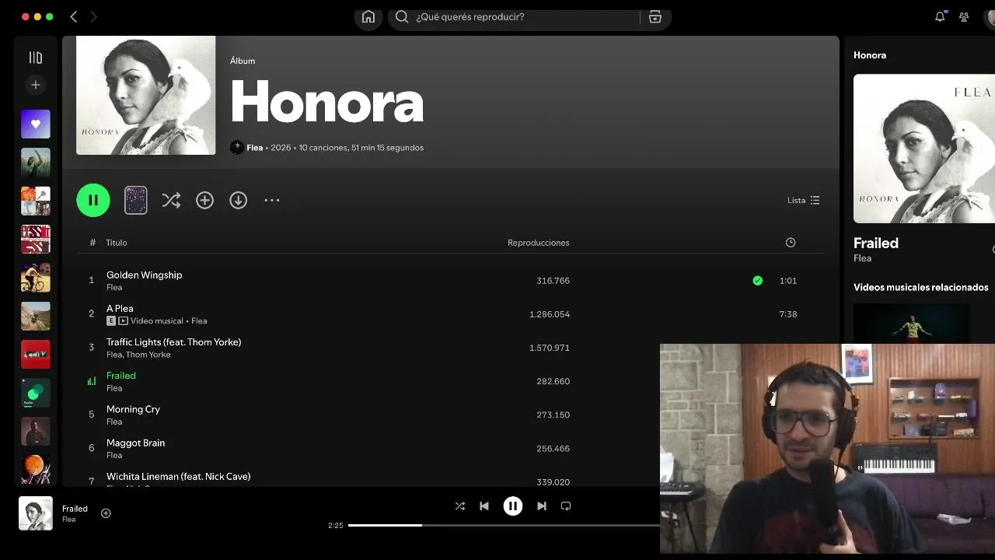Open Thom Yorke artist link under Traffic Lights
995x560 pixels.
(148, 355)
